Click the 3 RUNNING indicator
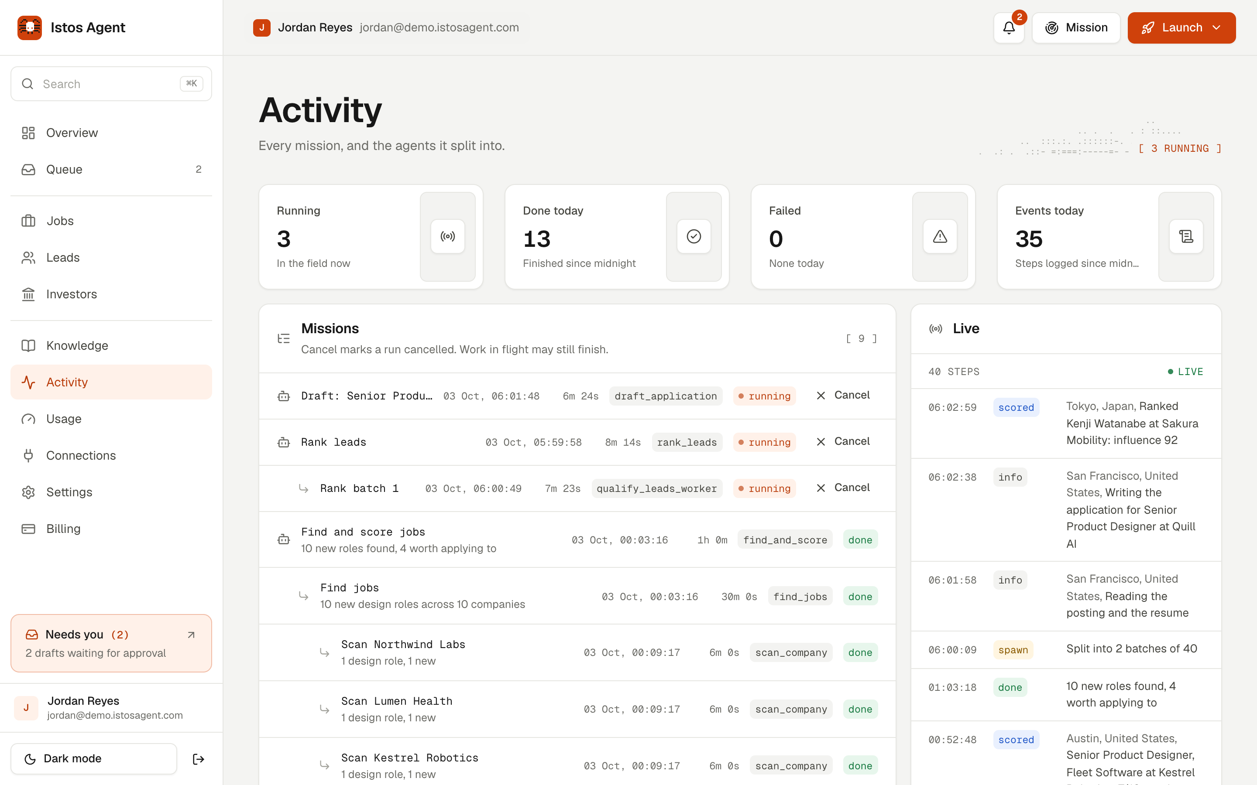 click(1179, 148)
